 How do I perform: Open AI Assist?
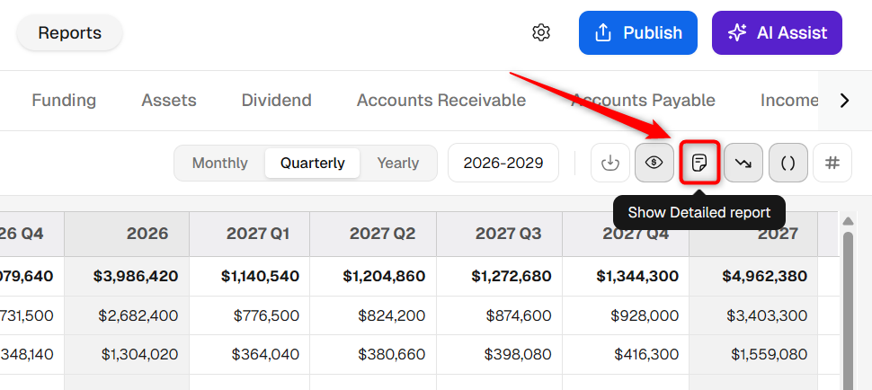coord(777,32)
